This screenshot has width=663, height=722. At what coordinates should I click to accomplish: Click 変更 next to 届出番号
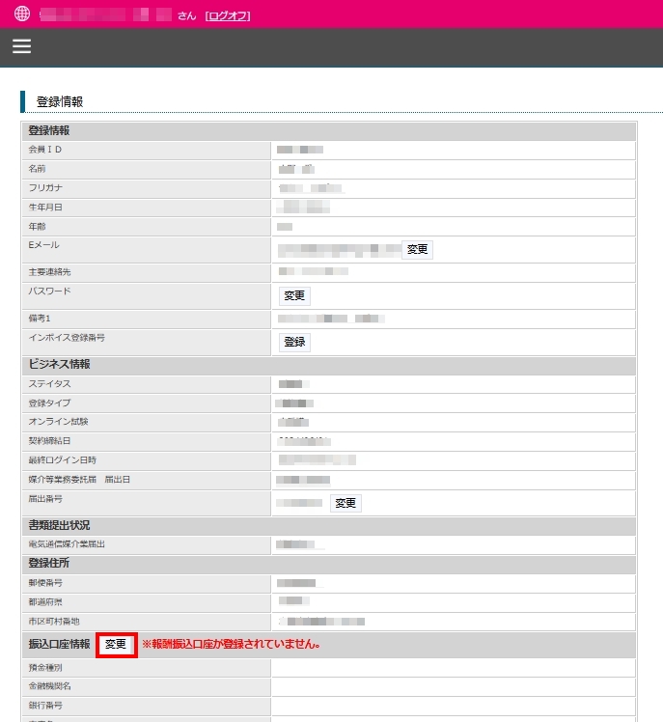(345, 503)
